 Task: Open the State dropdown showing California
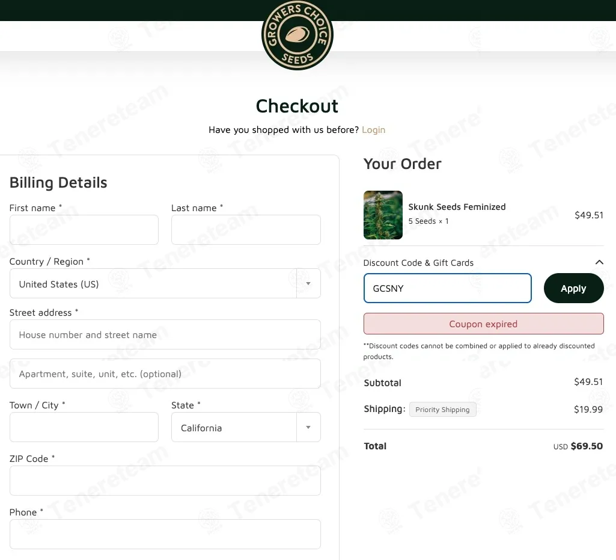(x=246, y=427)
